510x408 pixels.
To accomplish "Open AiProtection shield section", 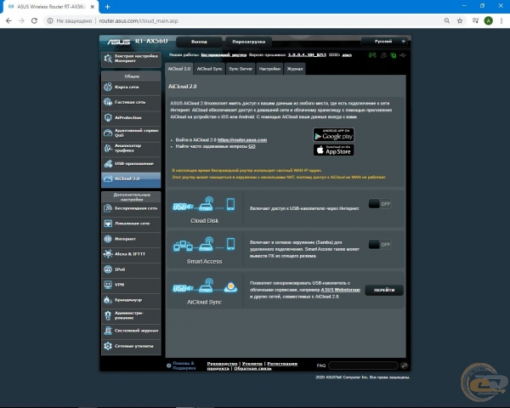I will point(131,117).
